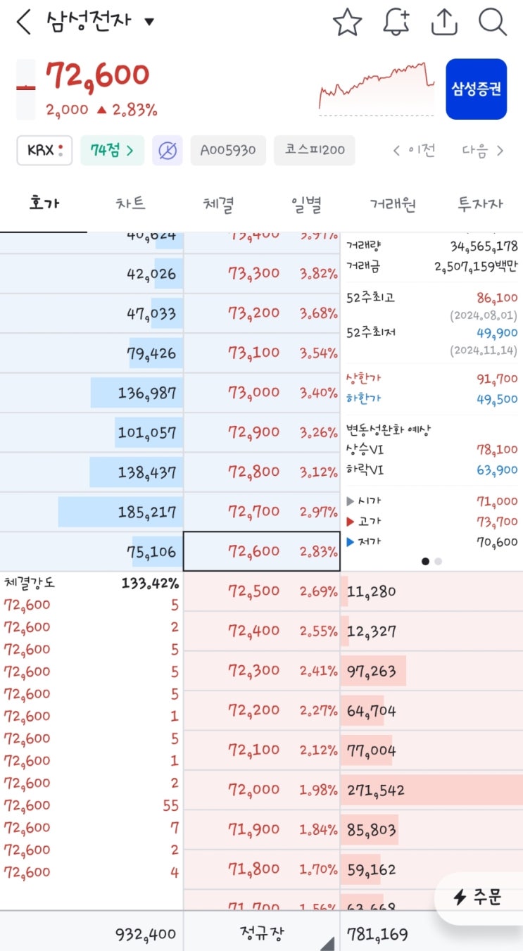This screenshot has height=951, width=523.
Task: Switch to the 차트 tab
Action: point(131,205)
